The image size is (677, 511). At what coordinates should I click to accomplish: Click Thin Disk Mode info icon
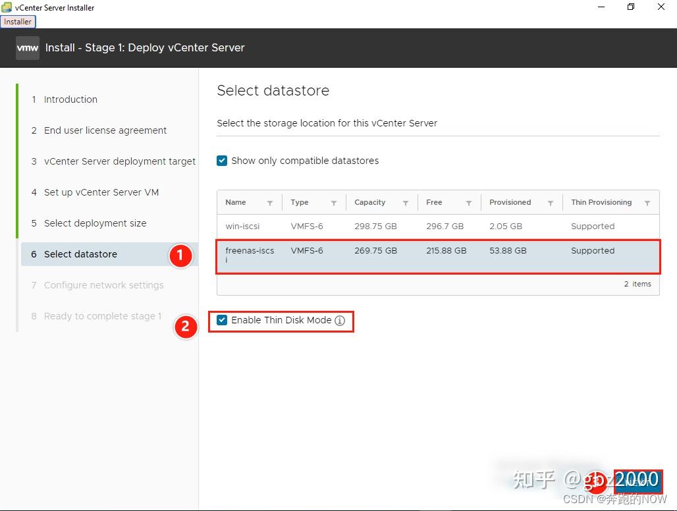(x=340, y=321)
